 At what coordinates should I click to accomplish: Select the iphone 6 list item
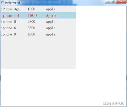tap(39, 28)
